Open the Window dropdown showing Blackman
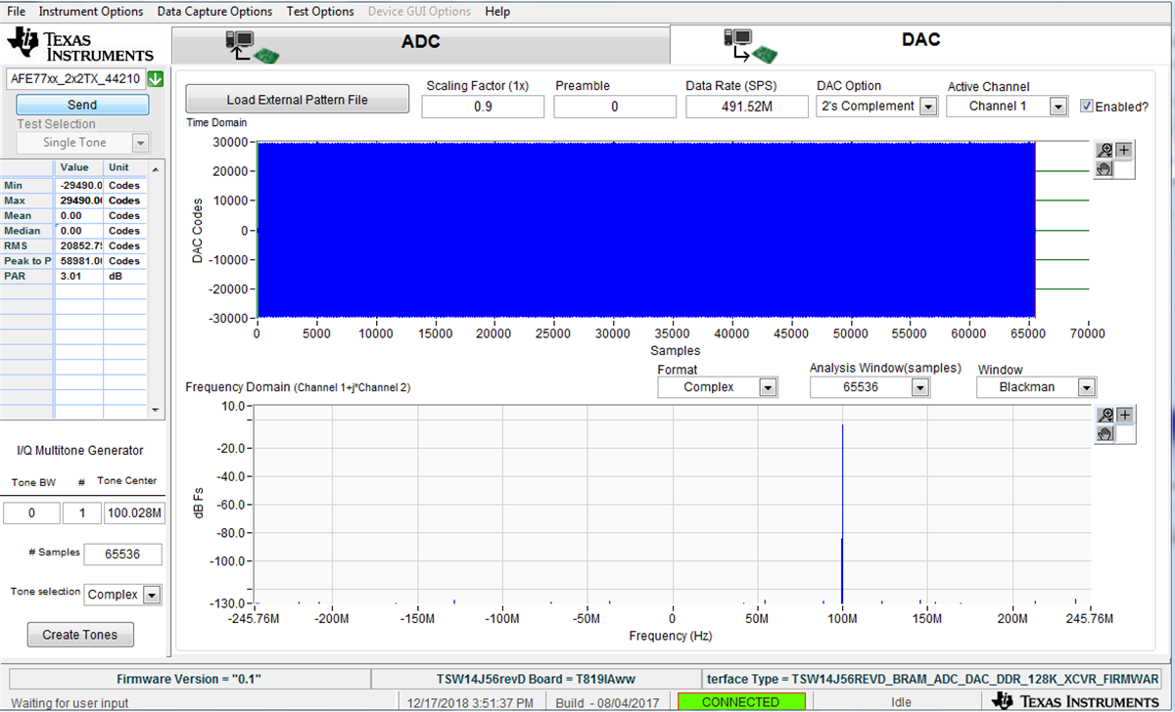 [x=1087, y=387]
